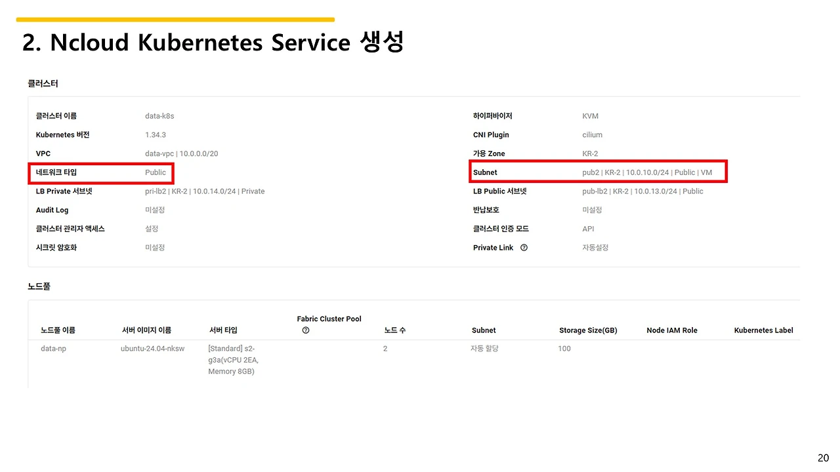Click the 클러스터 인증 모드 label
This screenshot has height=472, width=840.
click(501, 229)
